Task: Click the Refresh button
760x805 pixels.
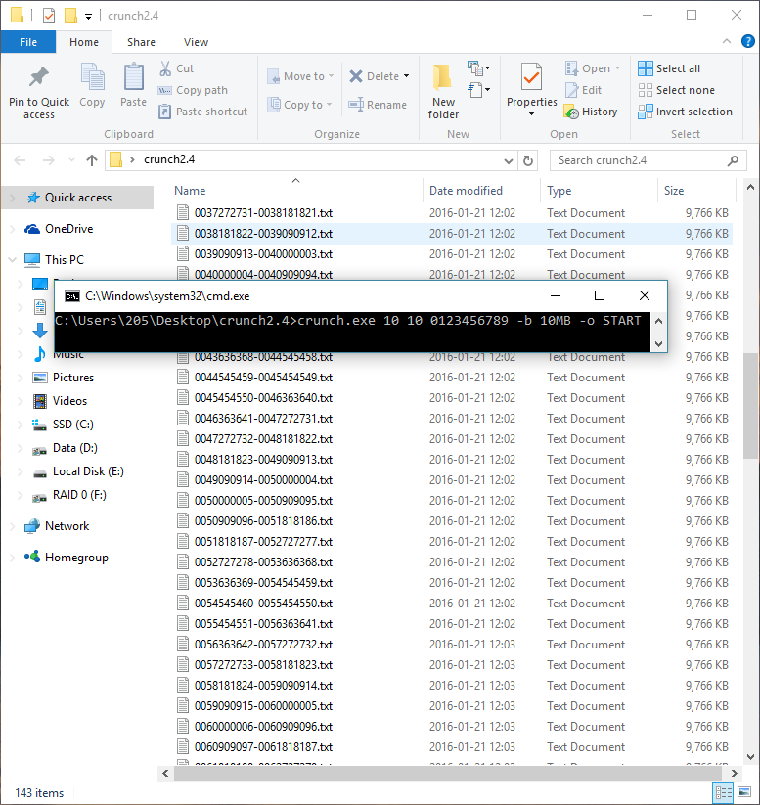Action: click(528, 160)
